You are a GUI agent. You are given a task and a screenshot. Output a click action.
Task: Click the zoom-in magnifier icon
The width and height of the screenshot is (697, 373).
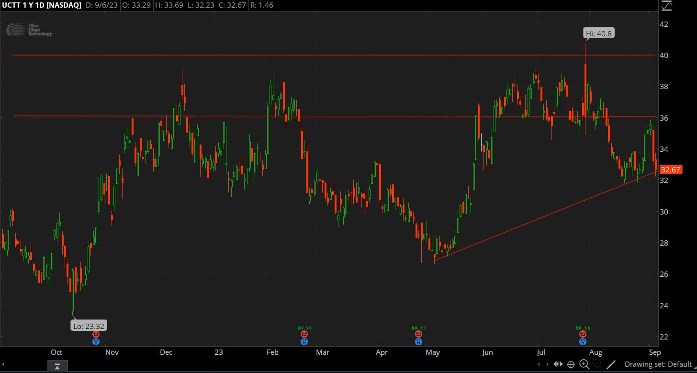point(584,364)
